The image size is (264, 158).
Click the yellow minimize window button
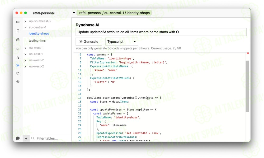tap(21, 13)
